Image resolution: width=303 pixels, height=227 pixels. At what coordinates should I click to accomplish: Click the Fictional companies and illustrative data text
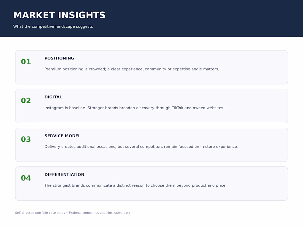point(99,213)
